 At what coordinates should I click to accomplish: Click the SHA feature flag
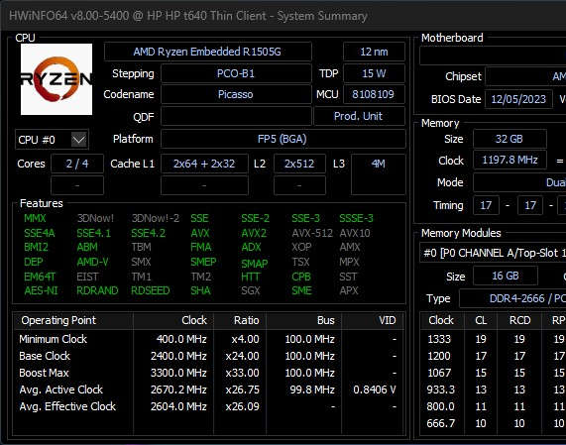[x=200, y=291]
